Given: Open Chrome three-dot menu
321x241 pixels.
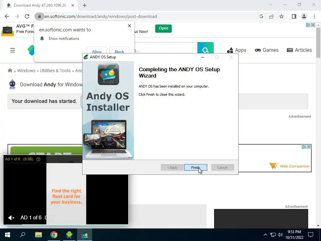Looking at the screenshot, I should pos(314,16).
